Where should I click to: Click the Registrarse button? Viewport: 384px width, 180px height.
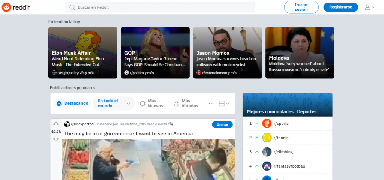click(340, 7)
